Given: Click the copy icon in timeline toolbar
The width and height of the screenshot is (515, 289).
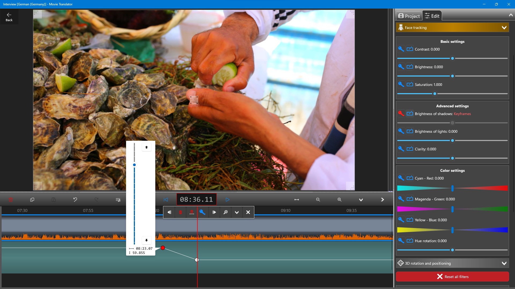Looking at the screenshot, I should (32, 200).
